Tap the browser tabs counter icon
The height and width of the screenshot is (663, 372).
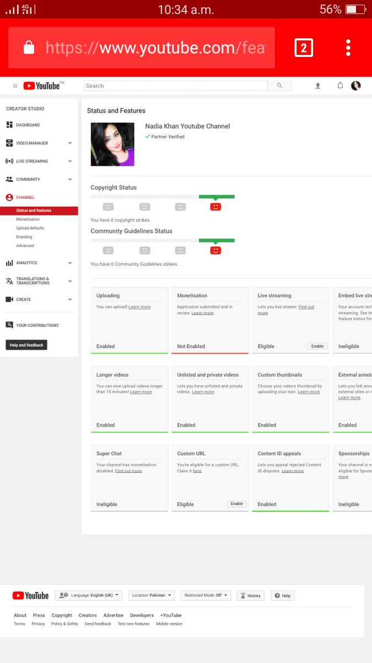point(303,48)
